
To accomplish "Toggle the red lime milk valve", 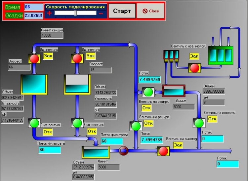I will pos(194,68).
